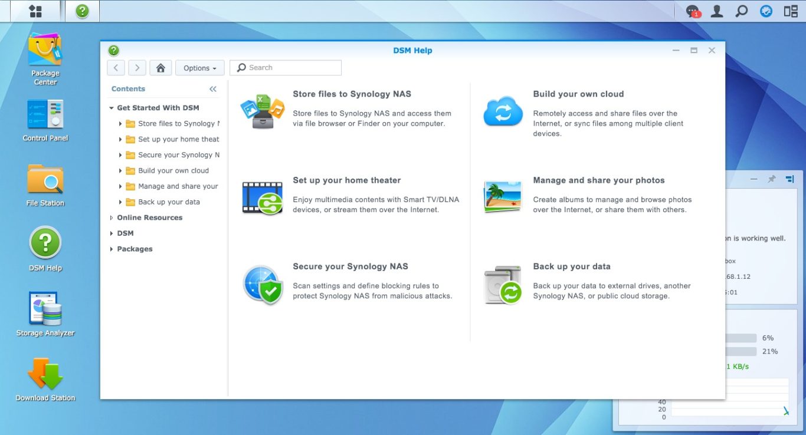Collapse the Get Started With DSM node

point(112,108)
